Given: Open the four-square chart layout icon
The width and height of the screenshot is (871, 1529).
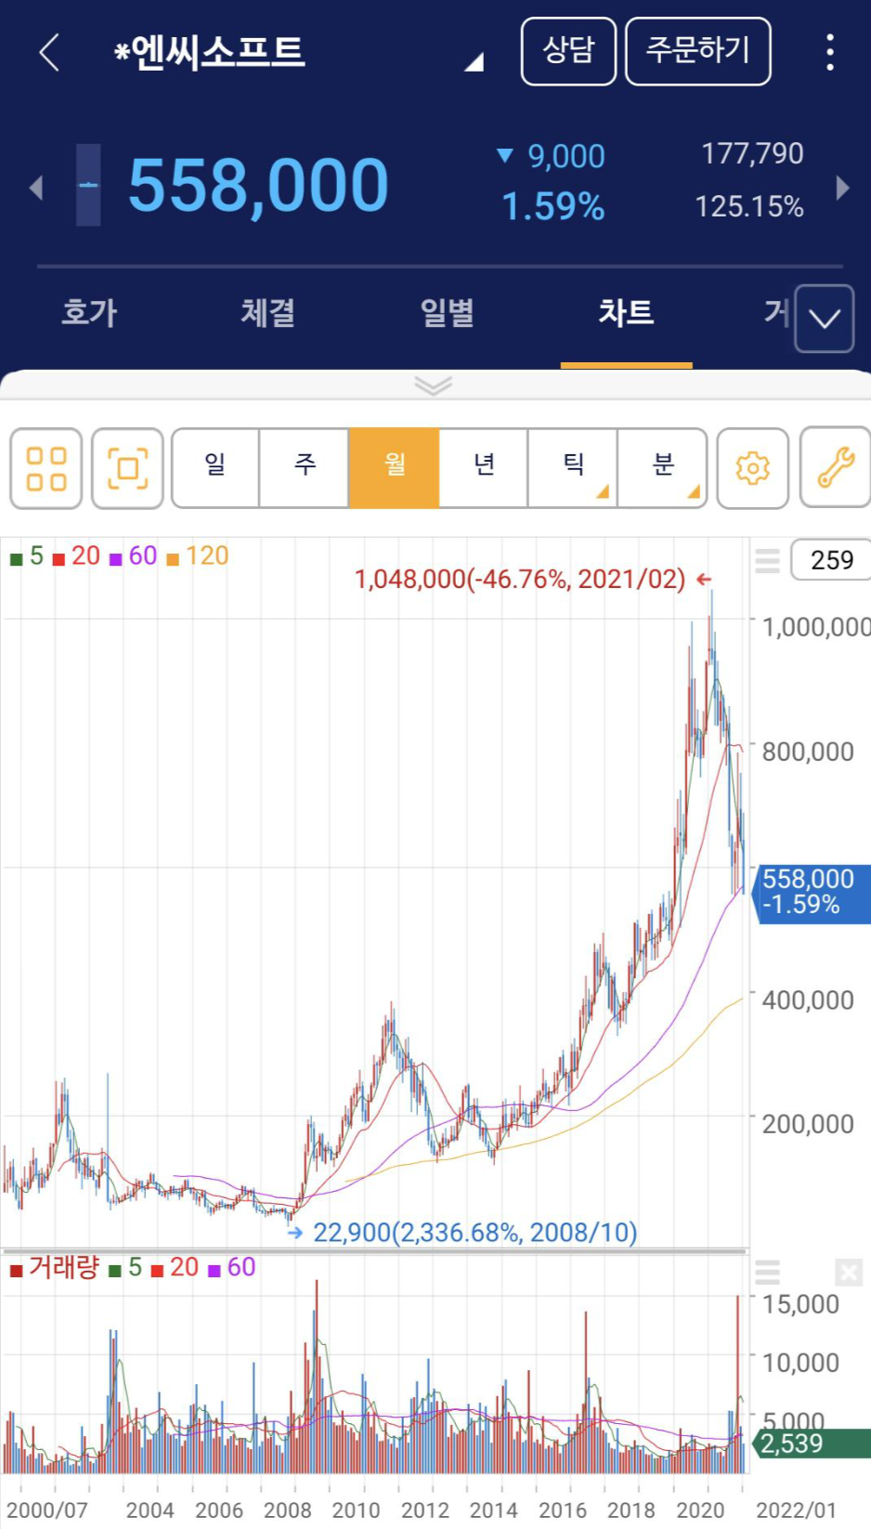Looking at the screenshot, I should (x=46, y=468).
